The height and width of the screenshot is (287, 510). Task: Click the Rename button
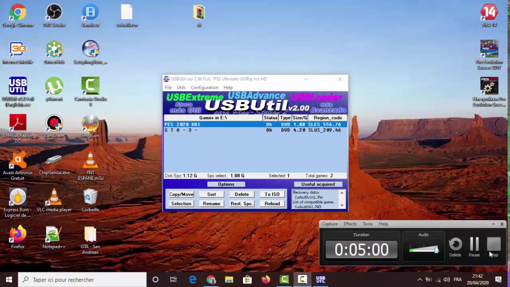[212, 204]
